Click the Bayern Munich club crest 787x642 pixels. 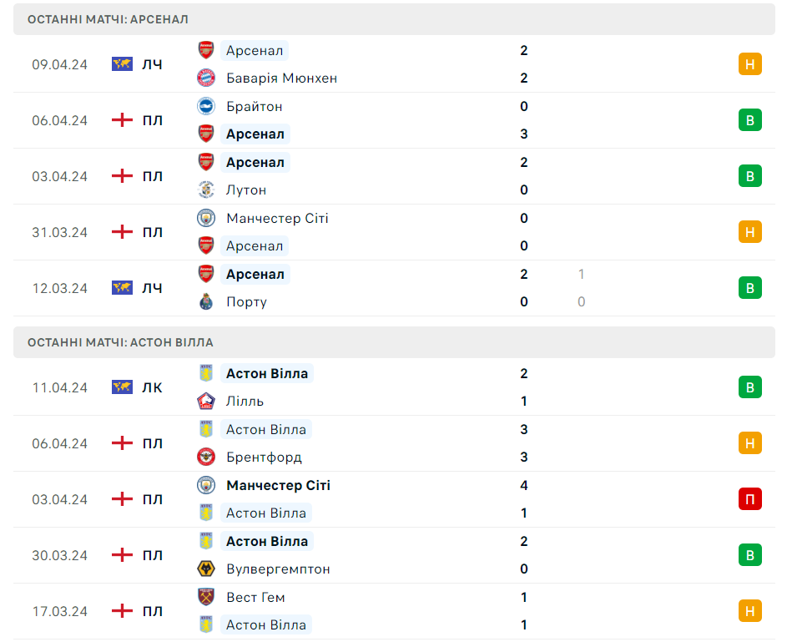tap(206, 78)
